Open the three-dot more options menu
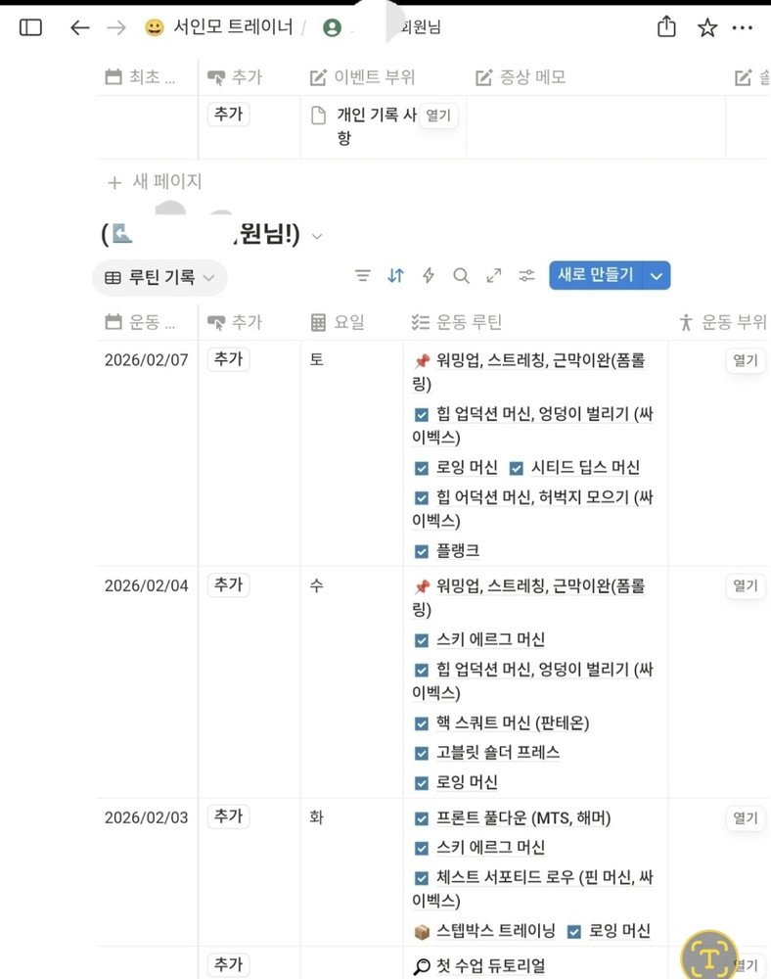Viewport: 771px width, 979px height. 743,27
